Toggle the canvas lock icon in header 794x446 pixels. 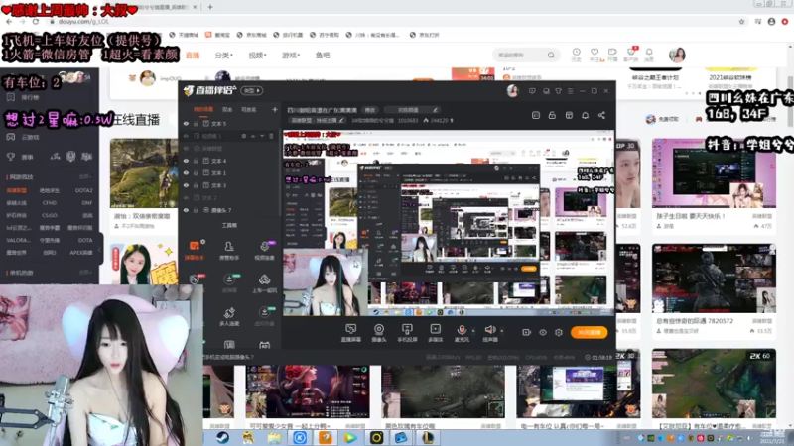point(552,115)
